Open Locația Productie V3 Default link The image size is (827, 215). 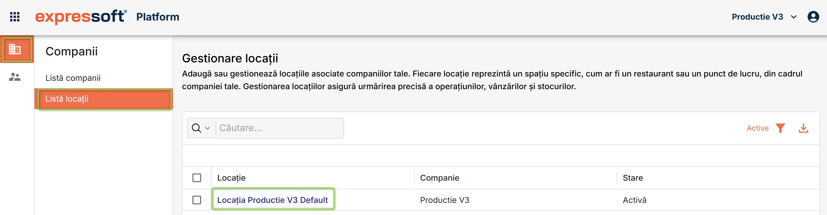pyautogui.click(x=273, y=200)
